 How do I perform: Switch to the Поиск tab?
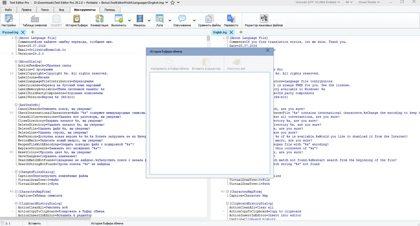click(45, 10)
